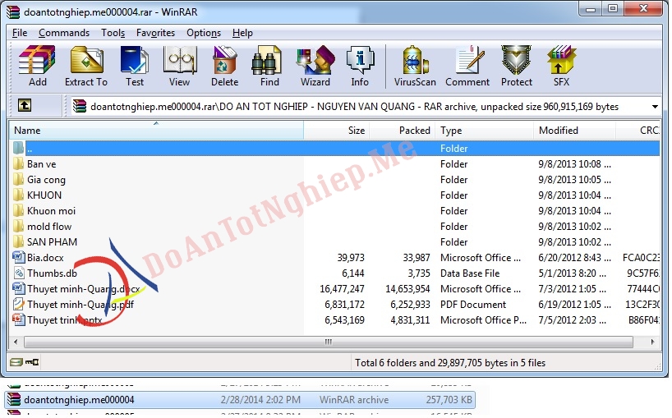672x418 pixels.
Task: Open the File menu
Action: click(x=19, y=33)
